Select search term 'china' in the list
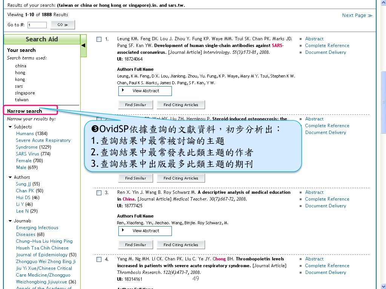386x289 pixels. (x=21, y=66)
